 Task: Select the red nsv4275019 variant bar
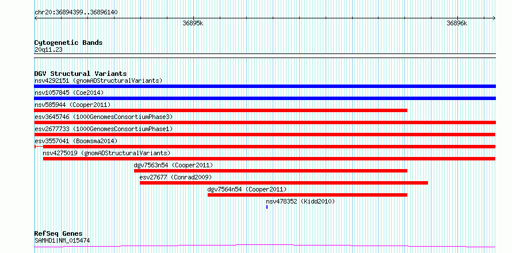point(269,159)
